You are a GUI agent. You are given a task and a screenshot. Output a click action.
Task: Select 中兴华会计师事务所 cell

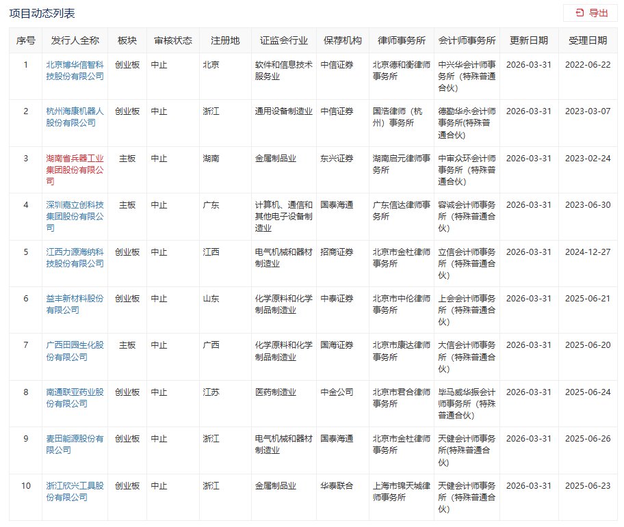pyautogui.click(x=467, y=77)
